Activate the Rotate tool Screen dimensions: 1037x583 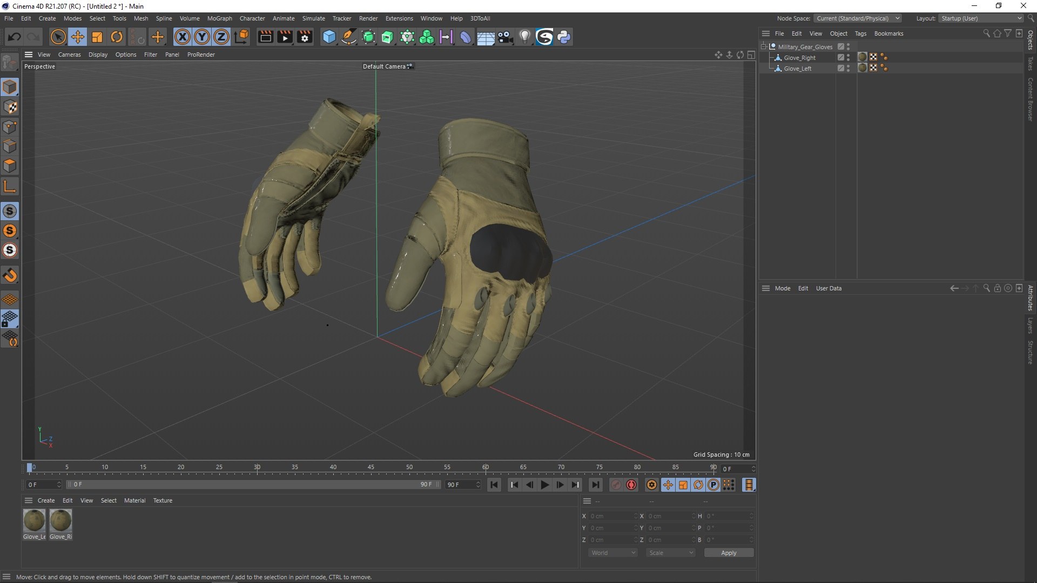(x=117, y=37)
